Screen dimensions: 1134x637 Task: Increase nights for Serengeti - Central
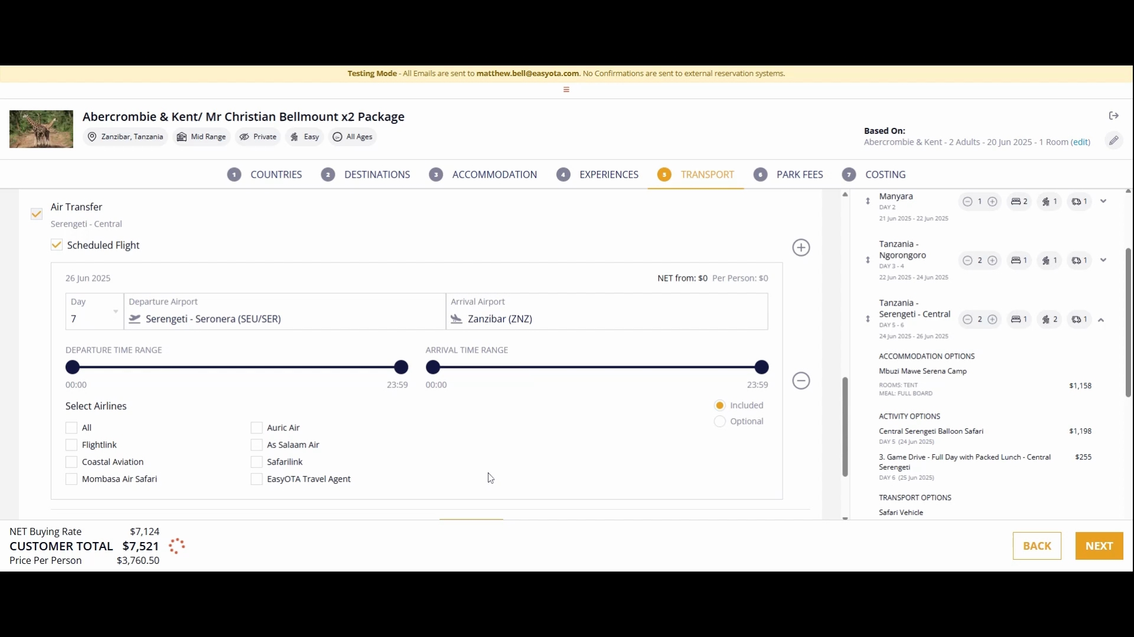(993, 320)
